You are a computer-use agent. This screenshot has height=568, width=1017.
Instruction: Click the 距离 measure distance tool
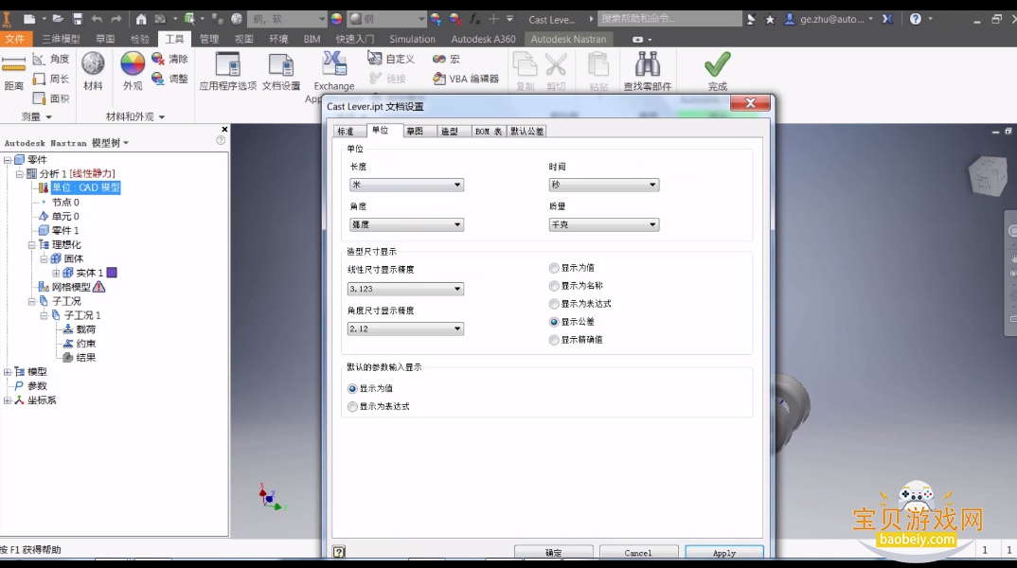13,73
